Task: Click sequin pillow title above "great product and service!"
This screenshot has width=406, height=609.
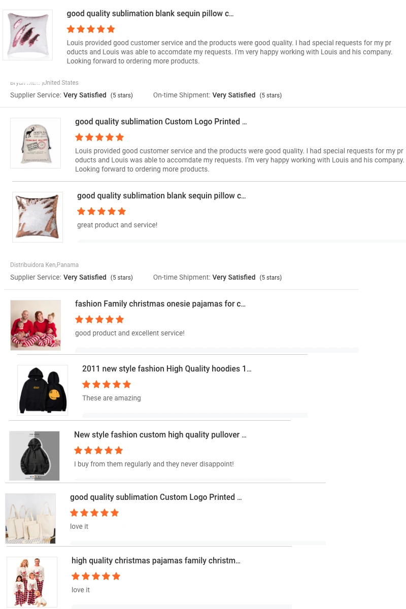Action: click(161, 196)
